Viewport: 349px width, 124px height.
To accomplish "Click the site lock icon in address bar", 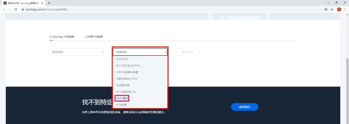I will [x=22, y=10].
